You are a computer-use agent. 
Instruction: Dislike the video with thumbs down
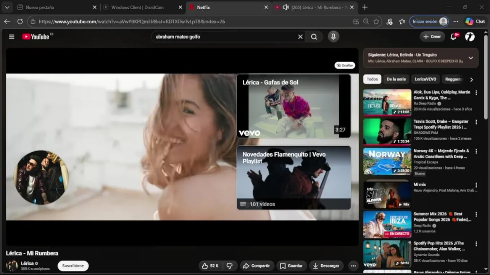coord(230,266)
